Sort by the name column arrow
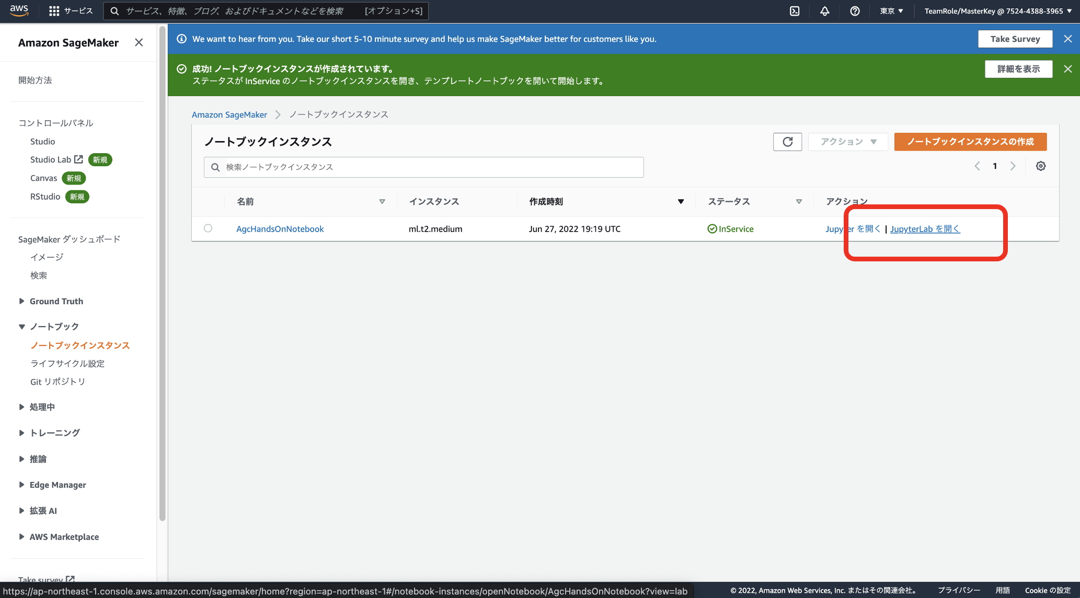The height and width of the screenshot is (598, 1080). (382, 202)
